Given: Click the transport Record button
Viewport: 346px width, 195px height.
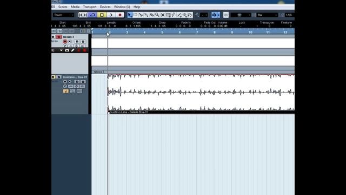Looking at the screenshot, I should tap(120, 15).
